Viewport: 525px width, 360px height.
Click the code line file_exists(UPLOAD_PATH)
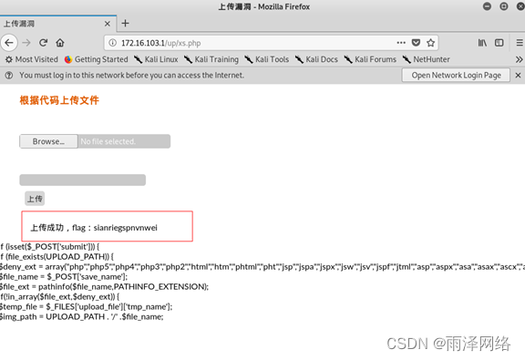[x=57, y=257]
